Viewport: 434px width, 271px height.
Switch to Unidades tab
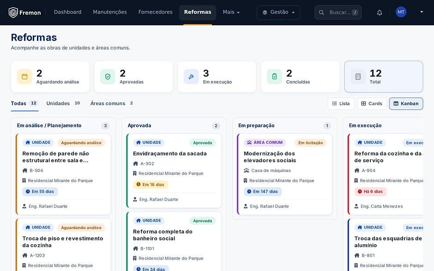63,103
